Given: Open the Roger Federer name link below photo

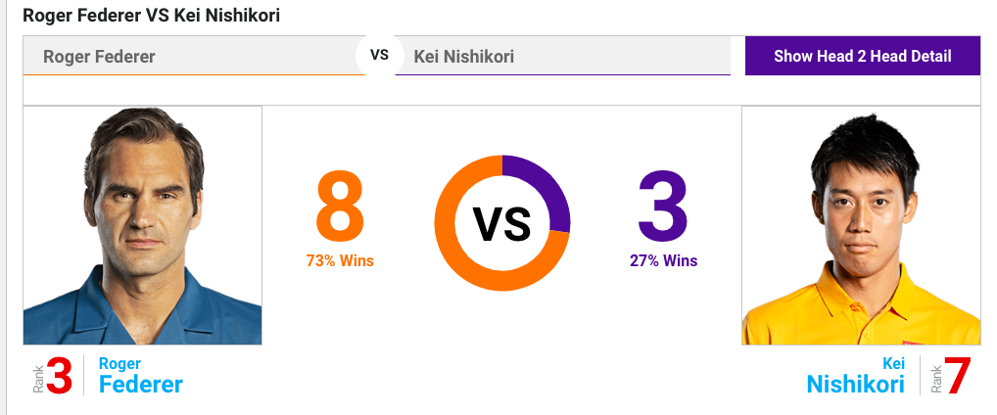Looking at the screenshot, I should 140,375.
